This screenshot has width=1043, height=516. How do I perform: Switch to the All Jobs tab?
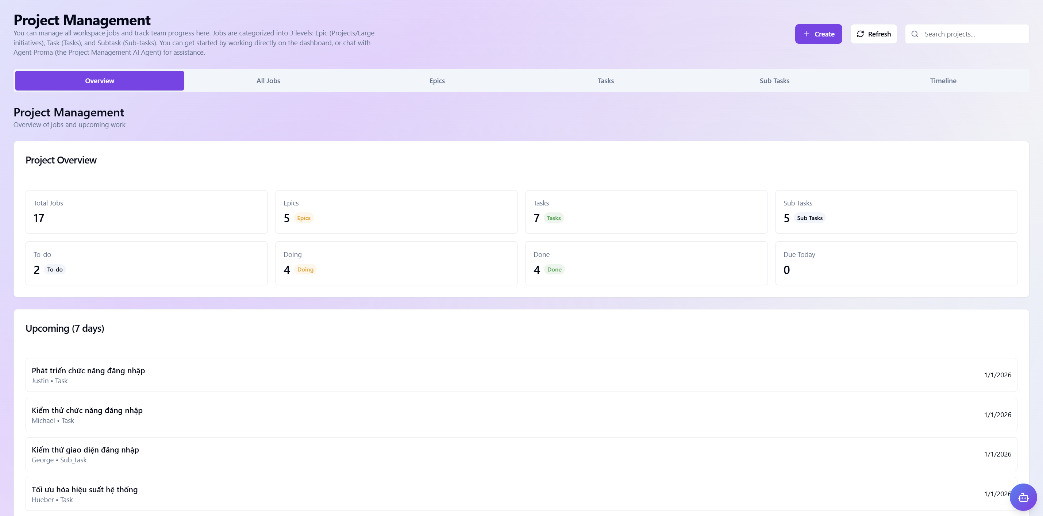(268, 81)
